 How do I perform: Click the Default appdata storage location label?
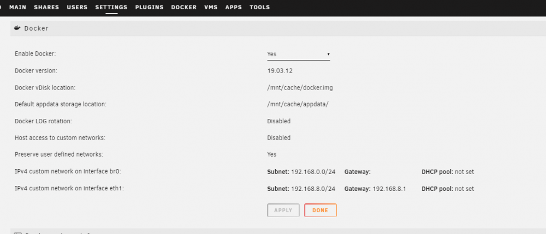61,104
